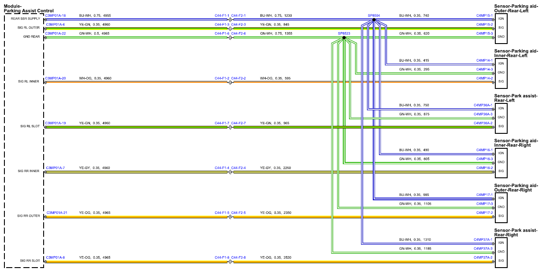
Task: Select Inner-Rear-Left sensor component box
Action: click(501, 73)
